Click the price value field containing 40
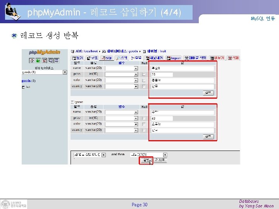The image size is (279, 209). pyautogui.click(x=162, y=118)
